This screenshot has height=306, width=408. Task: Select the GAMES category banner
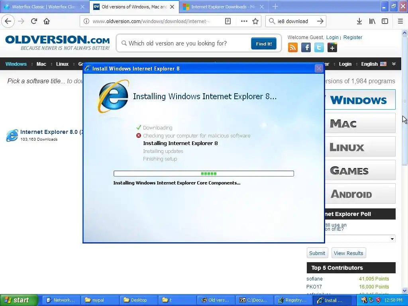(x=360, y=170)
